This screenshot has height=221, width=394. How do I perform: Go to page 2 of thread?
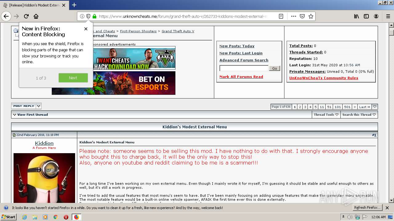coord(300,107)
